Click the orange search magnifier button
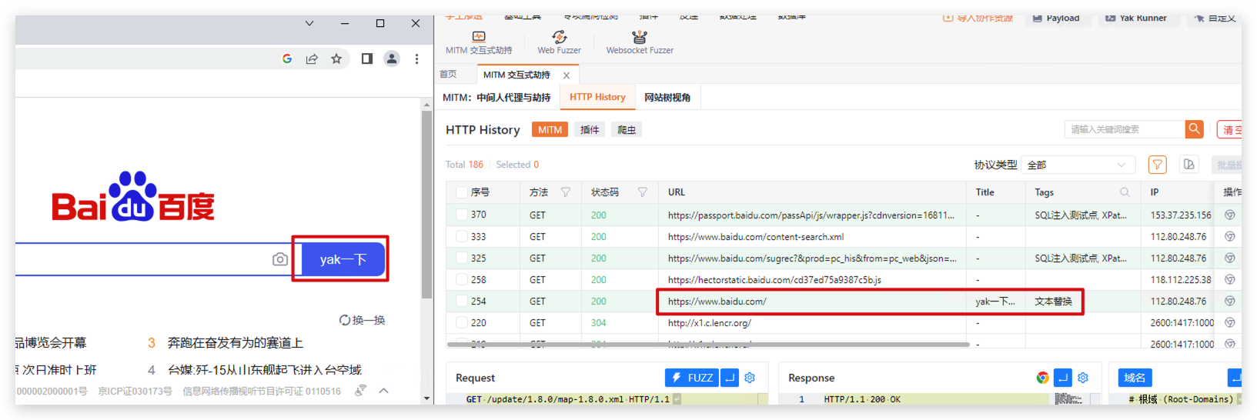 click(x=1194, y=129)
